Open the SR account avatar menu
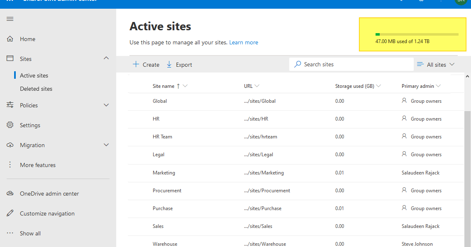Viewport: 471px width, 247px height. [x=461, y=1]
